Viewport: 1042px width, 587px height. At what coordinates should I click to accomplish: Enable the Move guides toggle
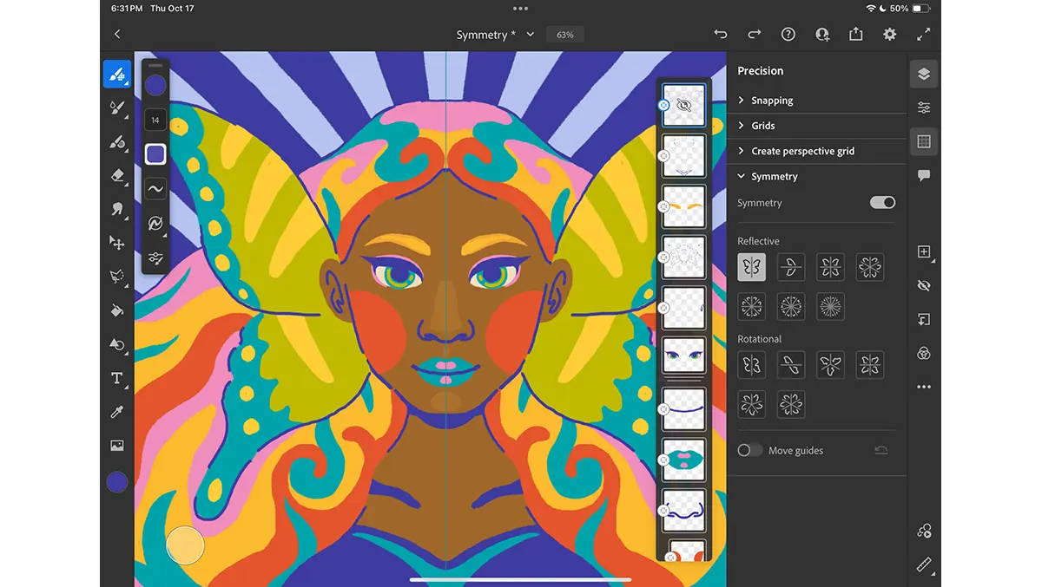coord(749,451)
